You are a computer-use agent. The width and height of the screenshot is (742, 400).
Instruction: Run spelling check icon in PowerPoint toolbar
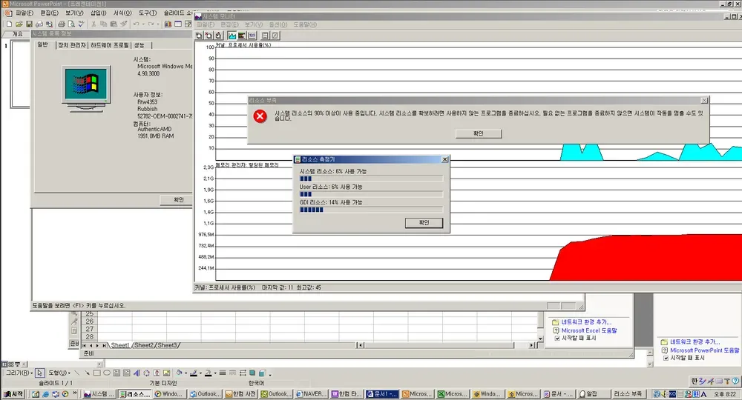click(x=82, y=24)
